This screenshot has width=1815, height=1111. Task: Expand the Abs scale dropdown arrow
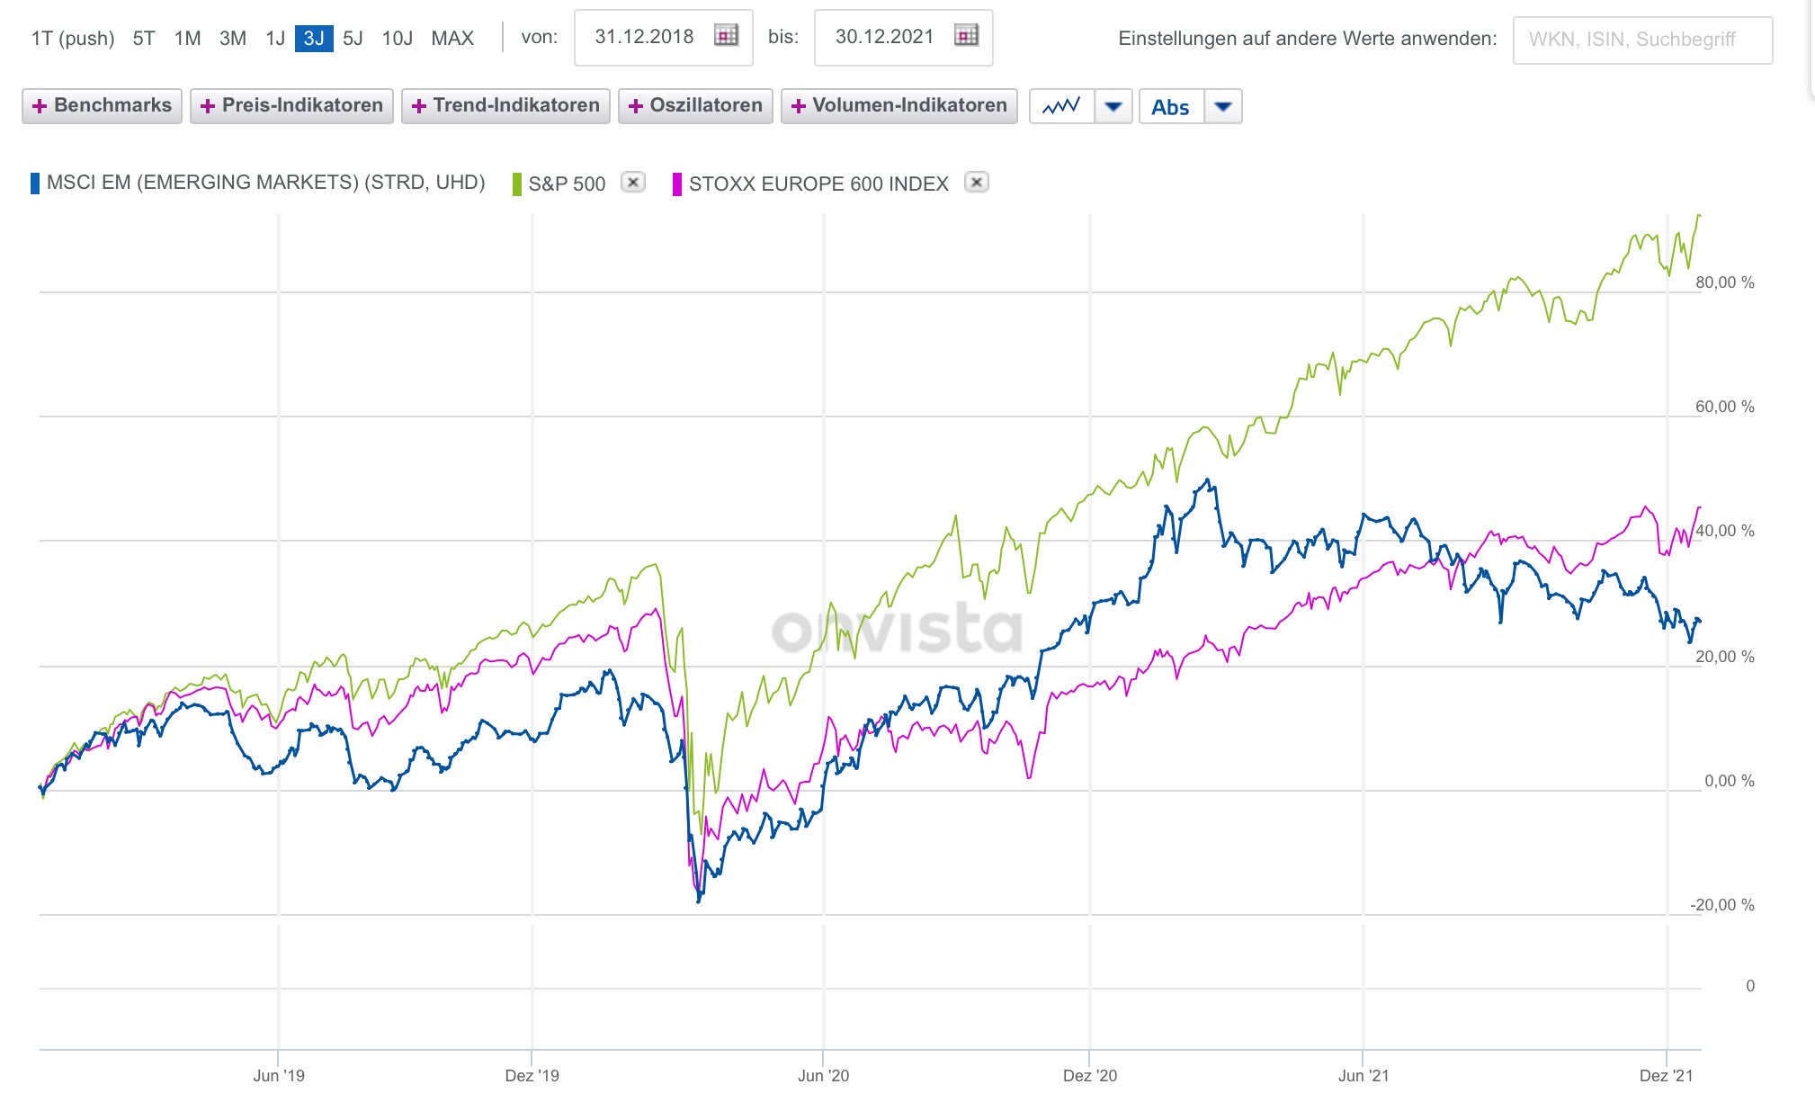(x=1222, y=106)
